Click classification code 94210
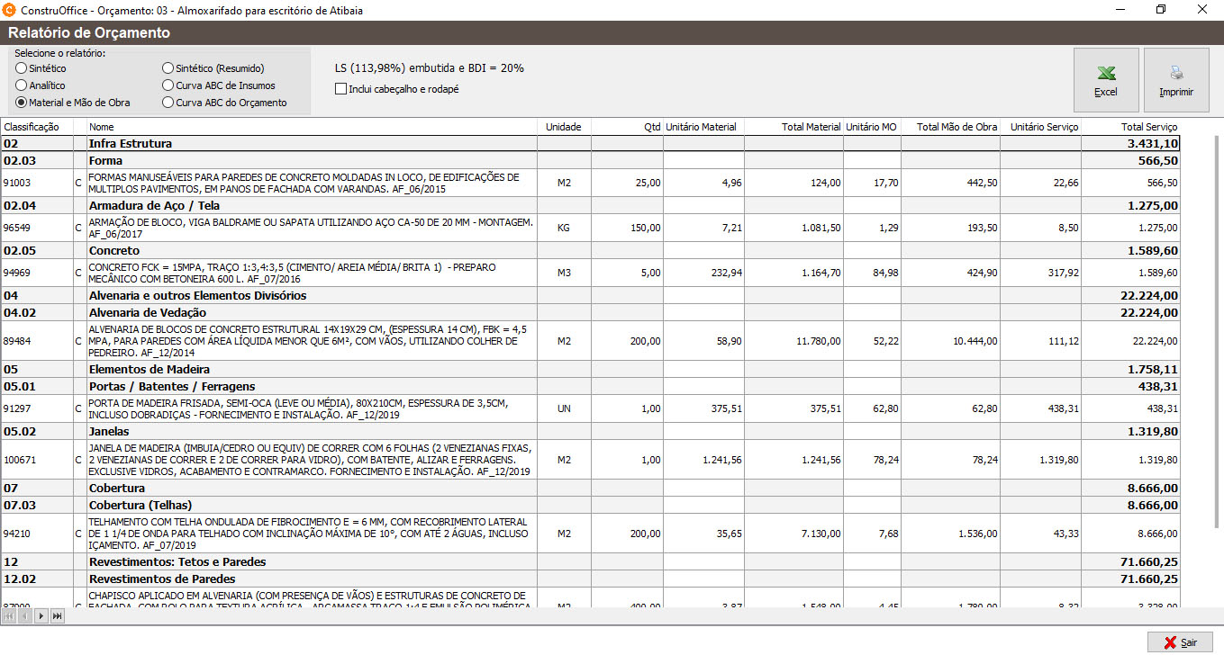1224x655 pixels. pyautogui.click(x=17, y=534)
